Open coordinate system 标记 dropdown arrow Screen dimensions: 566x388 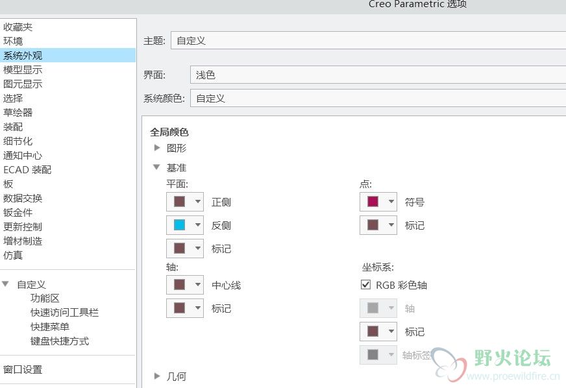pos(391,332)
